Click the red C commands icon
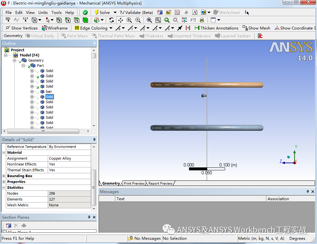This screenshot has width=317, height=244. (260, 36)
